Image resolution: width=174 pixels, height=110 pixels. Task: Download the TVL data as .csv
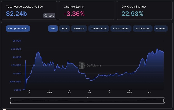[49, 16]
